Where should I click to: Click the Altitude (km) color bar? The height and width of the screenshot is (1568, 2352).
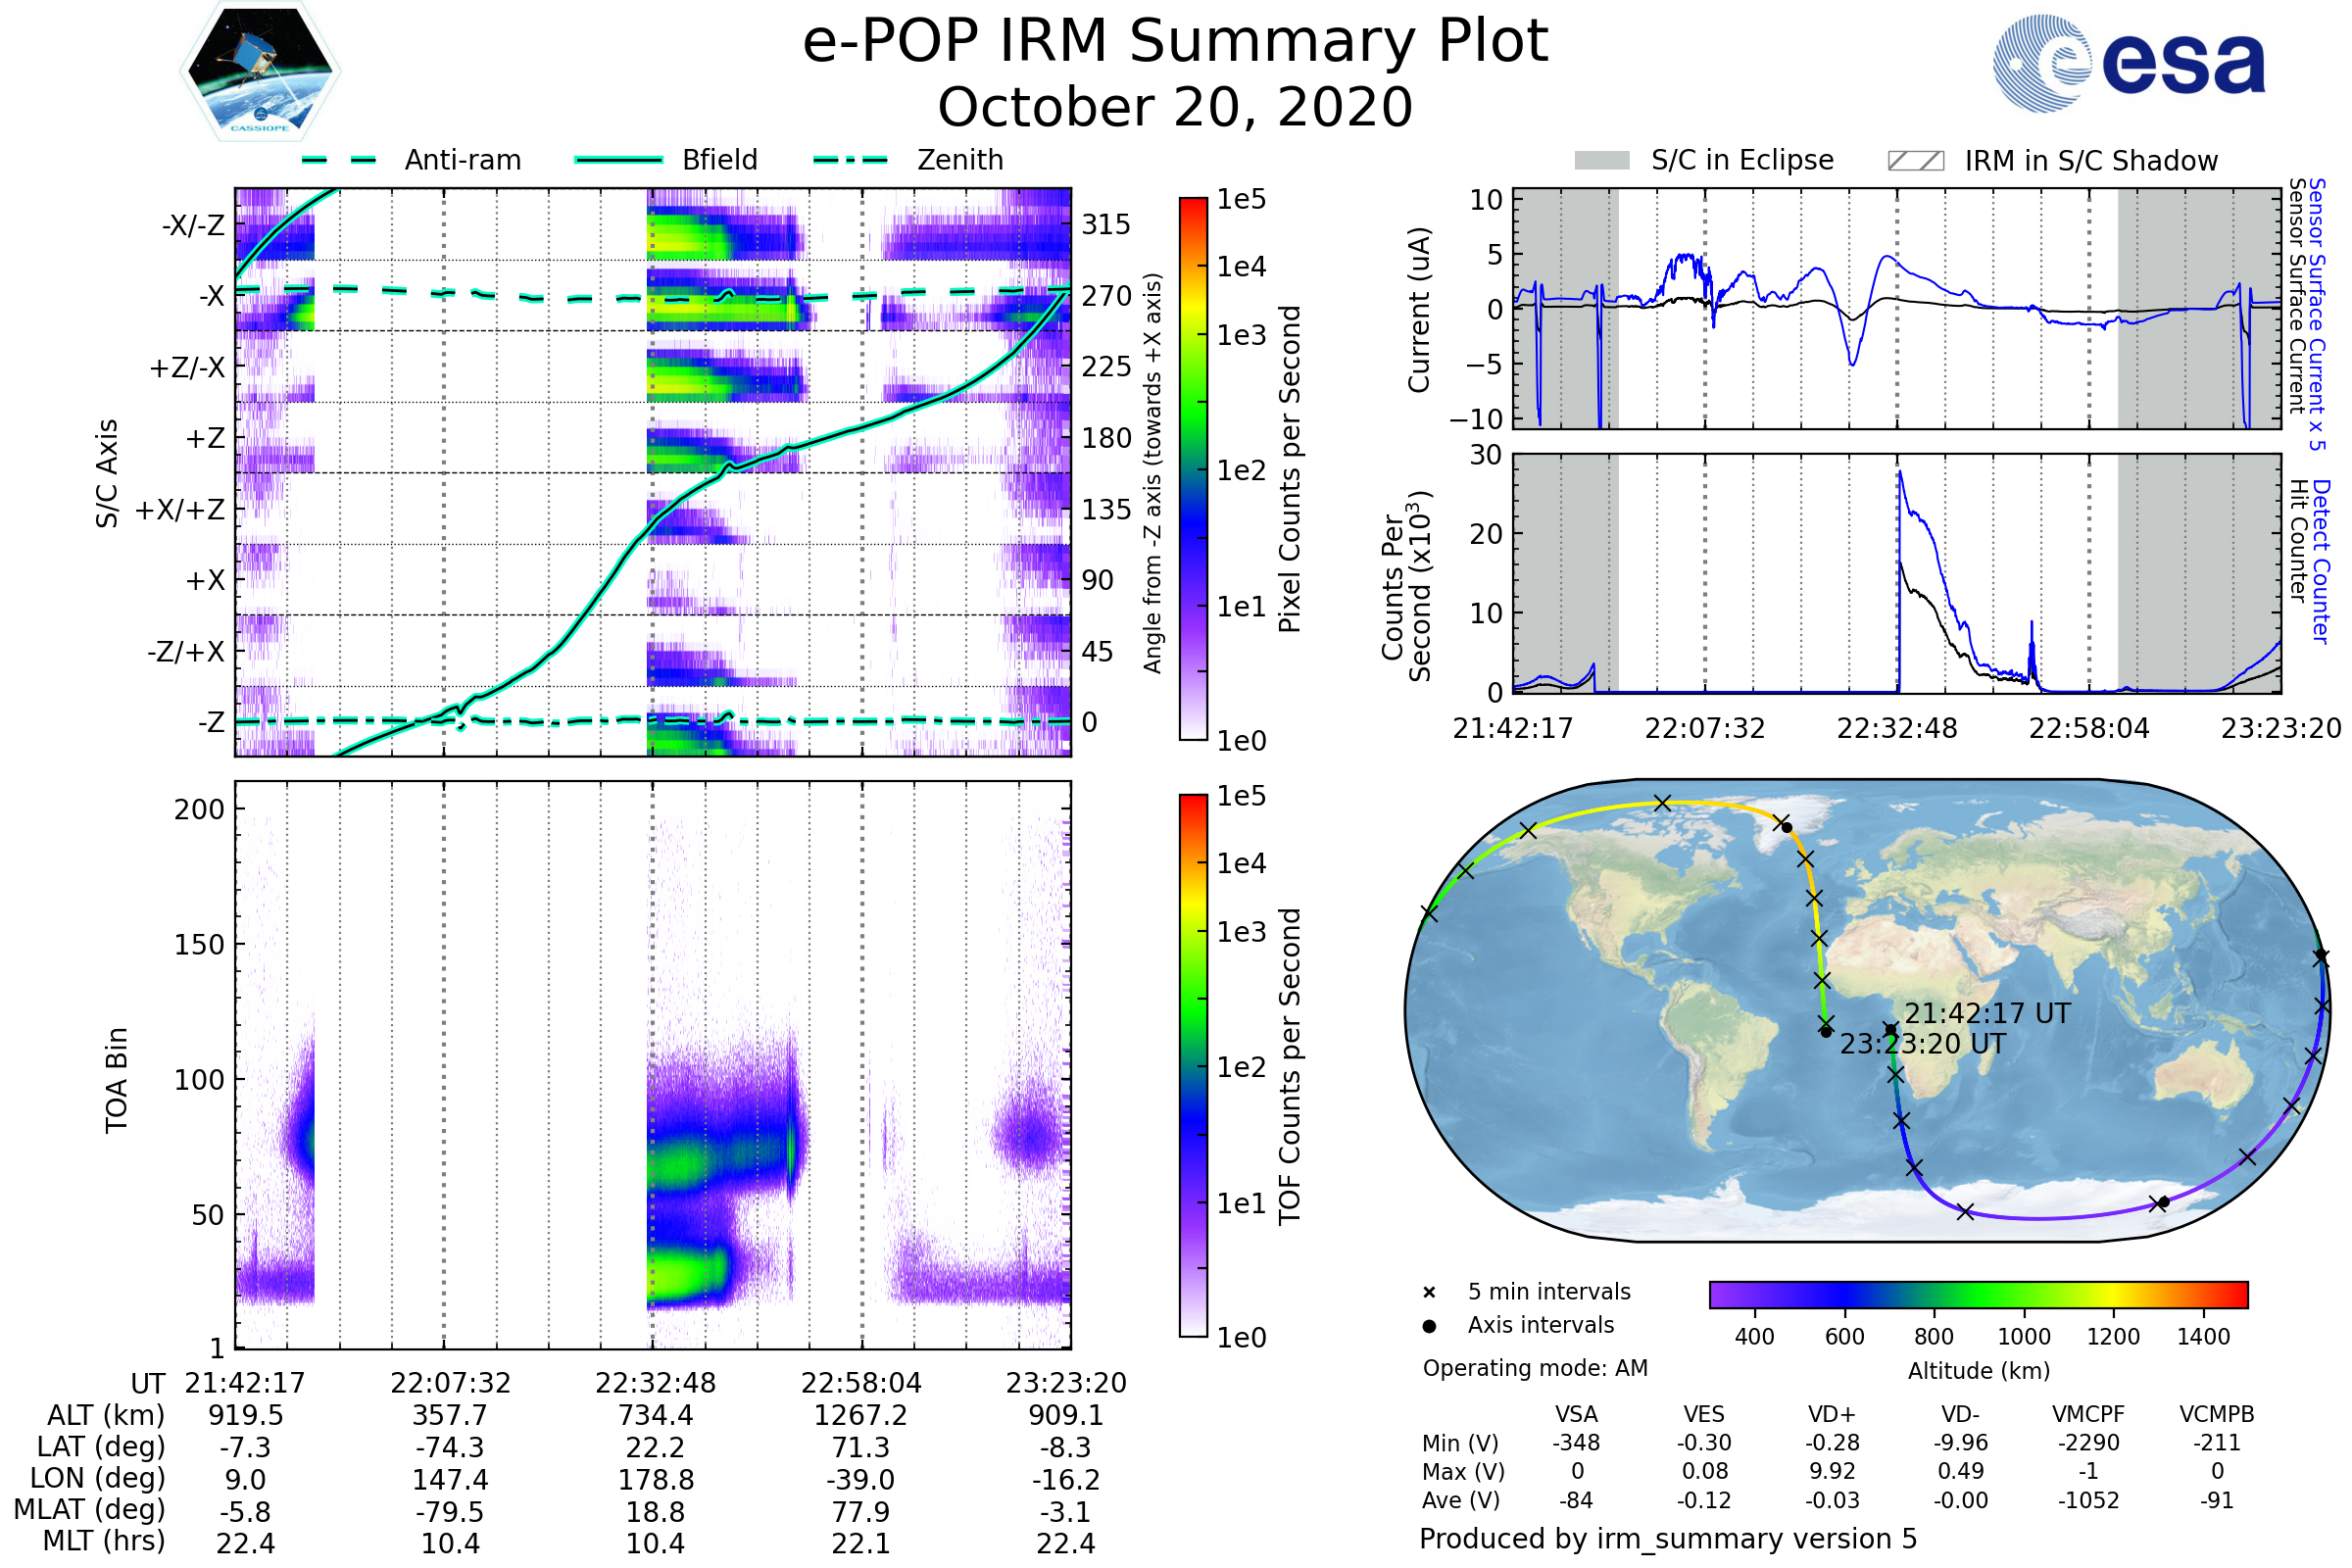tap(1978, 1294)
